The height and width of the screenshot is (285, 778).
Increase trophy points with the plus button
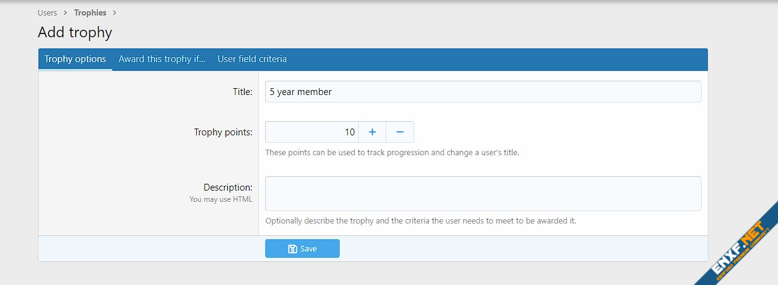click(373, 132)
